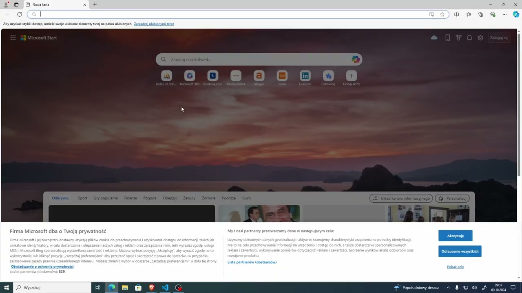Open the new tab plus button
Screen dimensions: 522x293
tap(95, 4)
